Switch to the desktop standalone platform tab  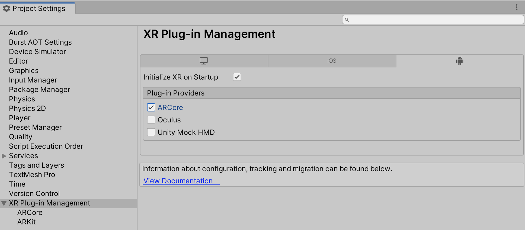(x=204, y=61)
